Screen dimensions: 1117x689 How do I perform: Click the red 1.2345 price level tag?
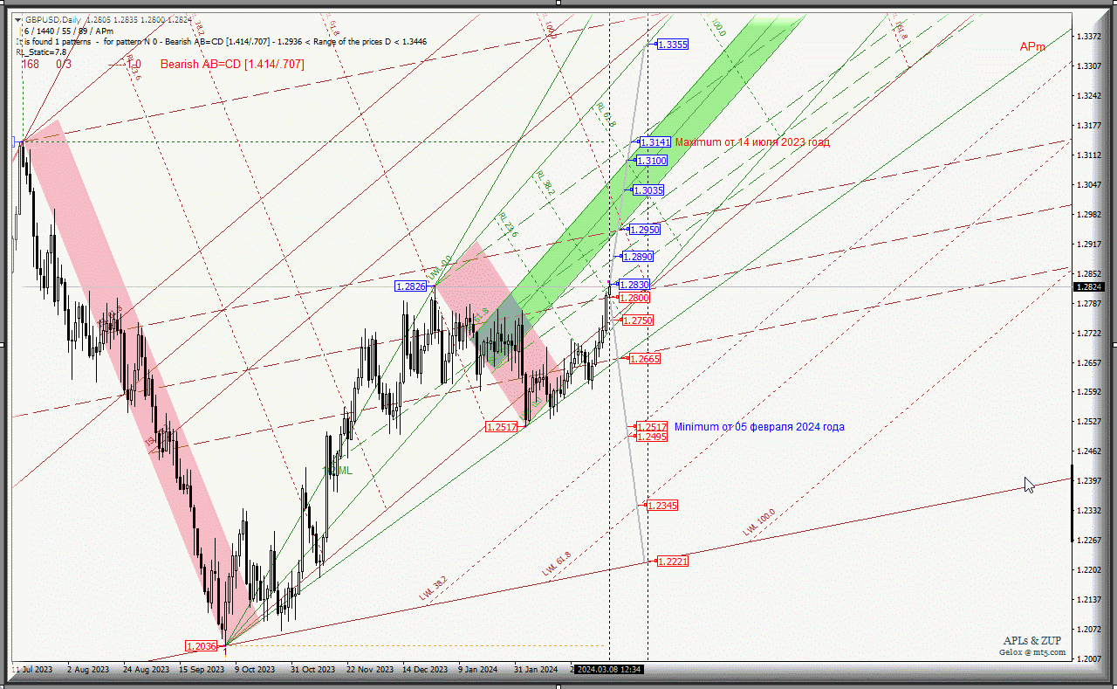coord(662,506)
